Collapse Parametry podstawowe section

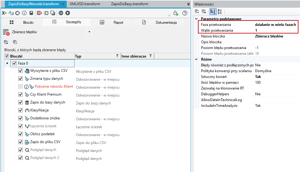(x=196, y=19)
